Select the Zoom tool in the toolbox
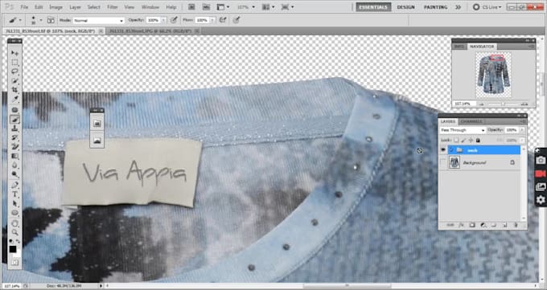Viewport: 547px width, 290px height. (x=14, y=232)
